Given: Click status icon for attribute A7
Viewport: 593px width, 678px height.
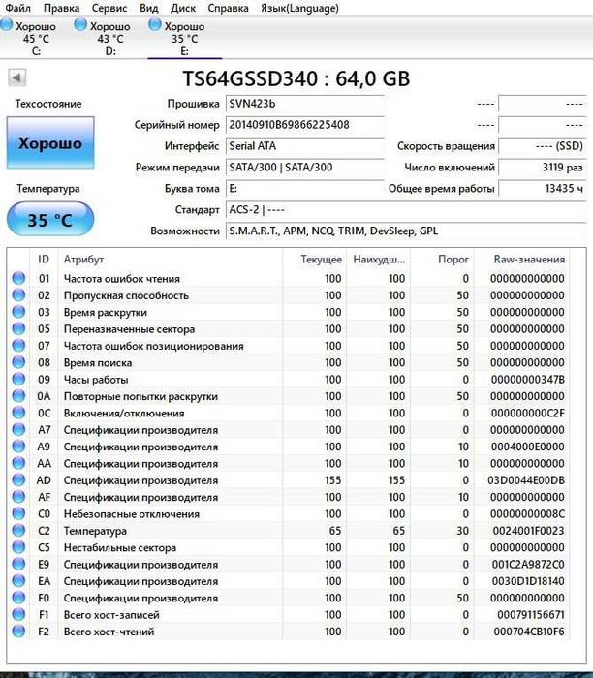Looking at the screenshot, I should tap(18, 429).
